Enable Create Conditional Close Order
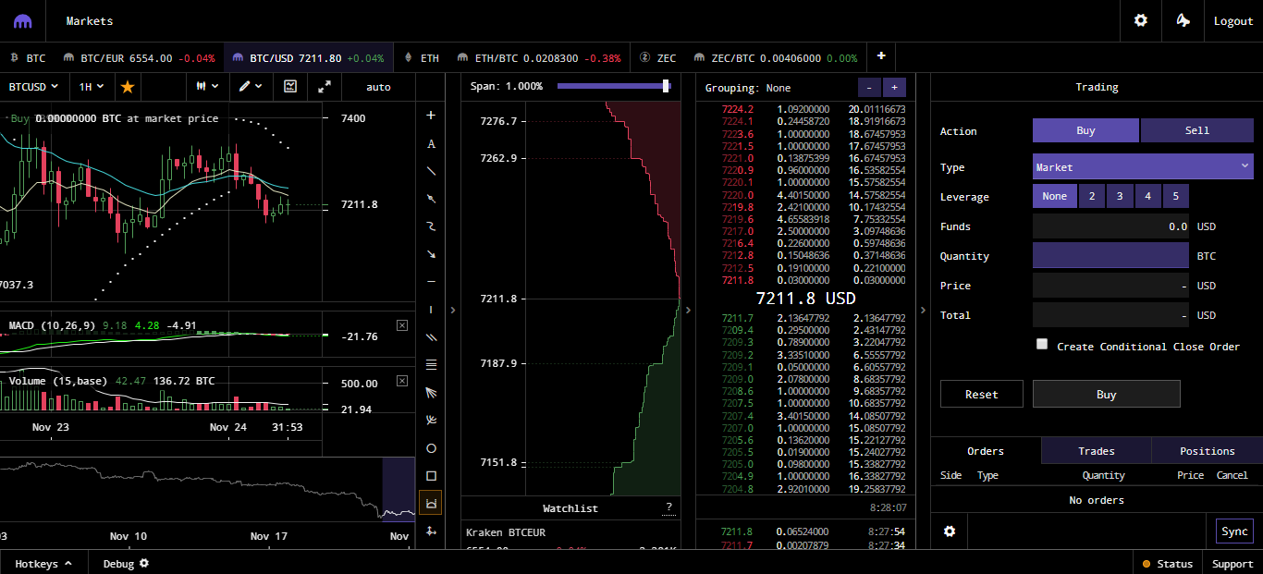The width and height of the screenshot is (1263, 574). (1042, 343)
